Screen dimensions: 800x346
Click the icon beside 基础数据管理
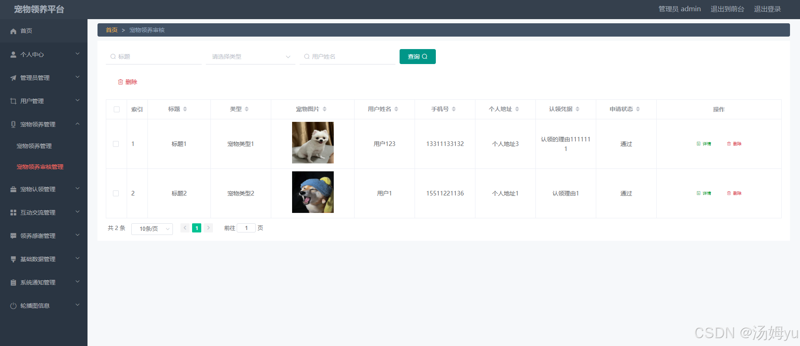pyautogui.click(x=13, y=259)
